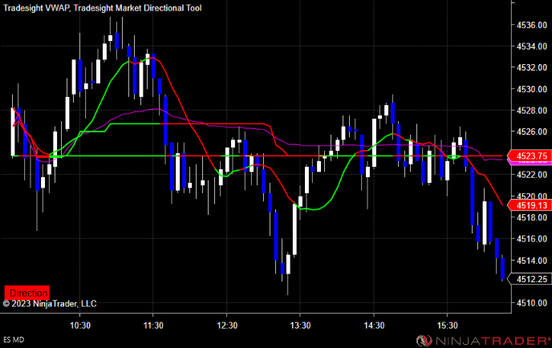552x348 pixels.
Task: Click the 4516.00 price axis label
Action: 532,239
